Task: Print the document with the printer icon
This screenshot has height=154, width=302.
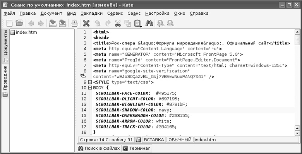Action: click(x=74, y=24)
